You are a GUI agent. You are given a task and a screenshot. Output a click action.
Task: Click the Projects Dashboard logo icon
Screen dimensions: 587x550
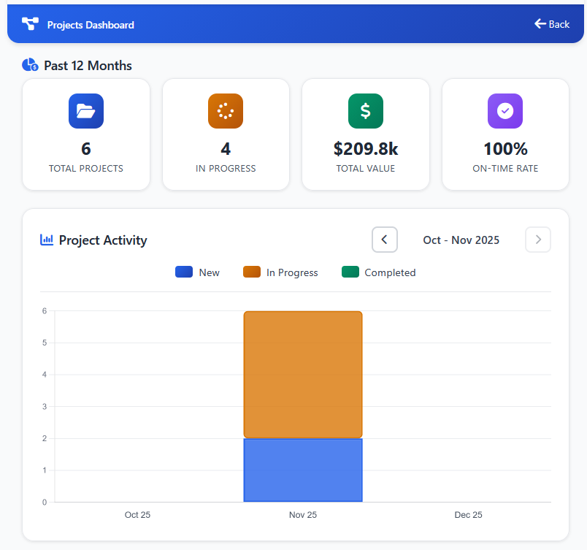pyautogui.click(x=29, y=23)
